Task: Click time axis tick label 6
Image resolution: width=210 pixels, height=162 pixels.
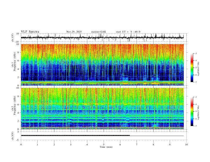Action: pos(120,145)
